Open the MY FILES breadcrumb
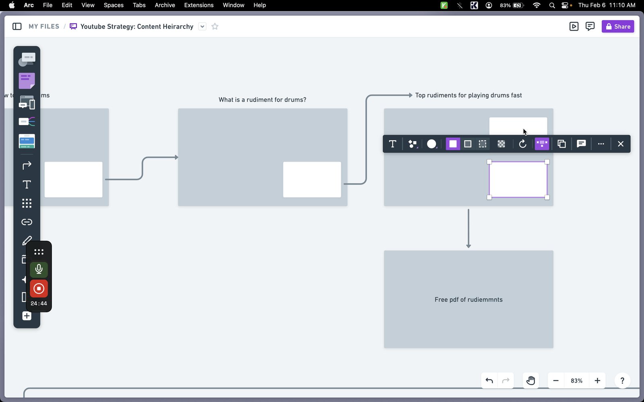The image size is (644, 402). coord(44,27)
